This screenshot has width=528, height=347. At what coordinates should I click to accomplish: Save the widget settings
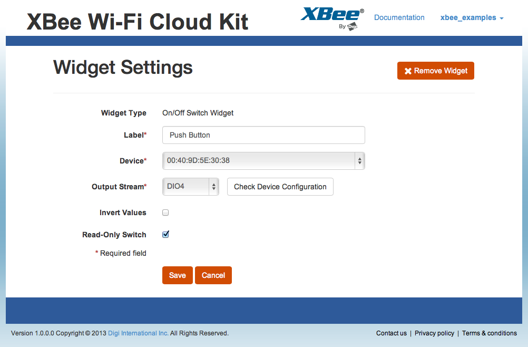tap(178, 275)
